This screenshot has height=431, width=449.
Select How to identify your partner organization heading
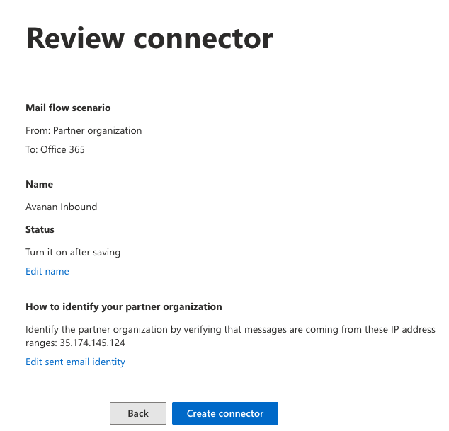pyautogui.click(x=124, y=306)
